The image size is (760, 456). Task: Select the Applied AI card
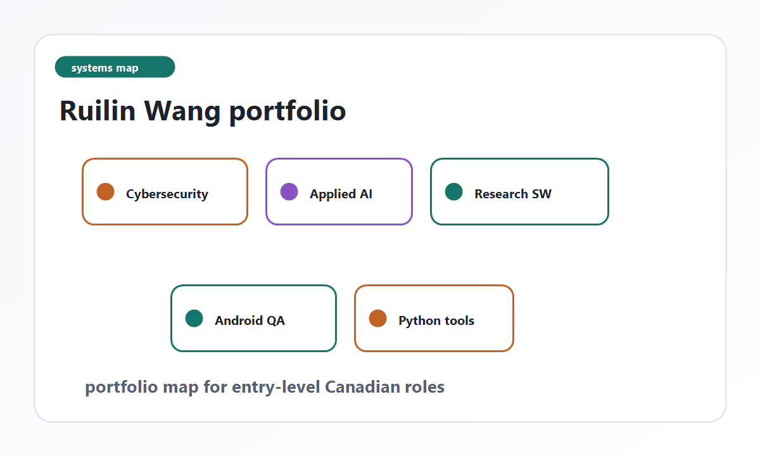[339, 191]
